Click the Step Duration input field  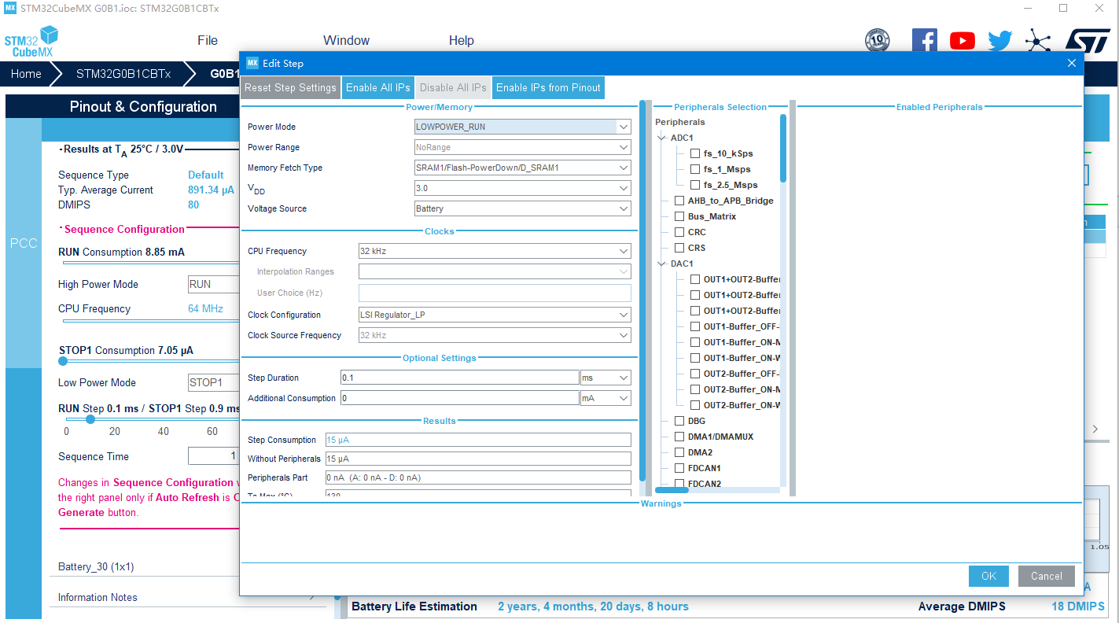pyautogui.click(x=460, y=378)
